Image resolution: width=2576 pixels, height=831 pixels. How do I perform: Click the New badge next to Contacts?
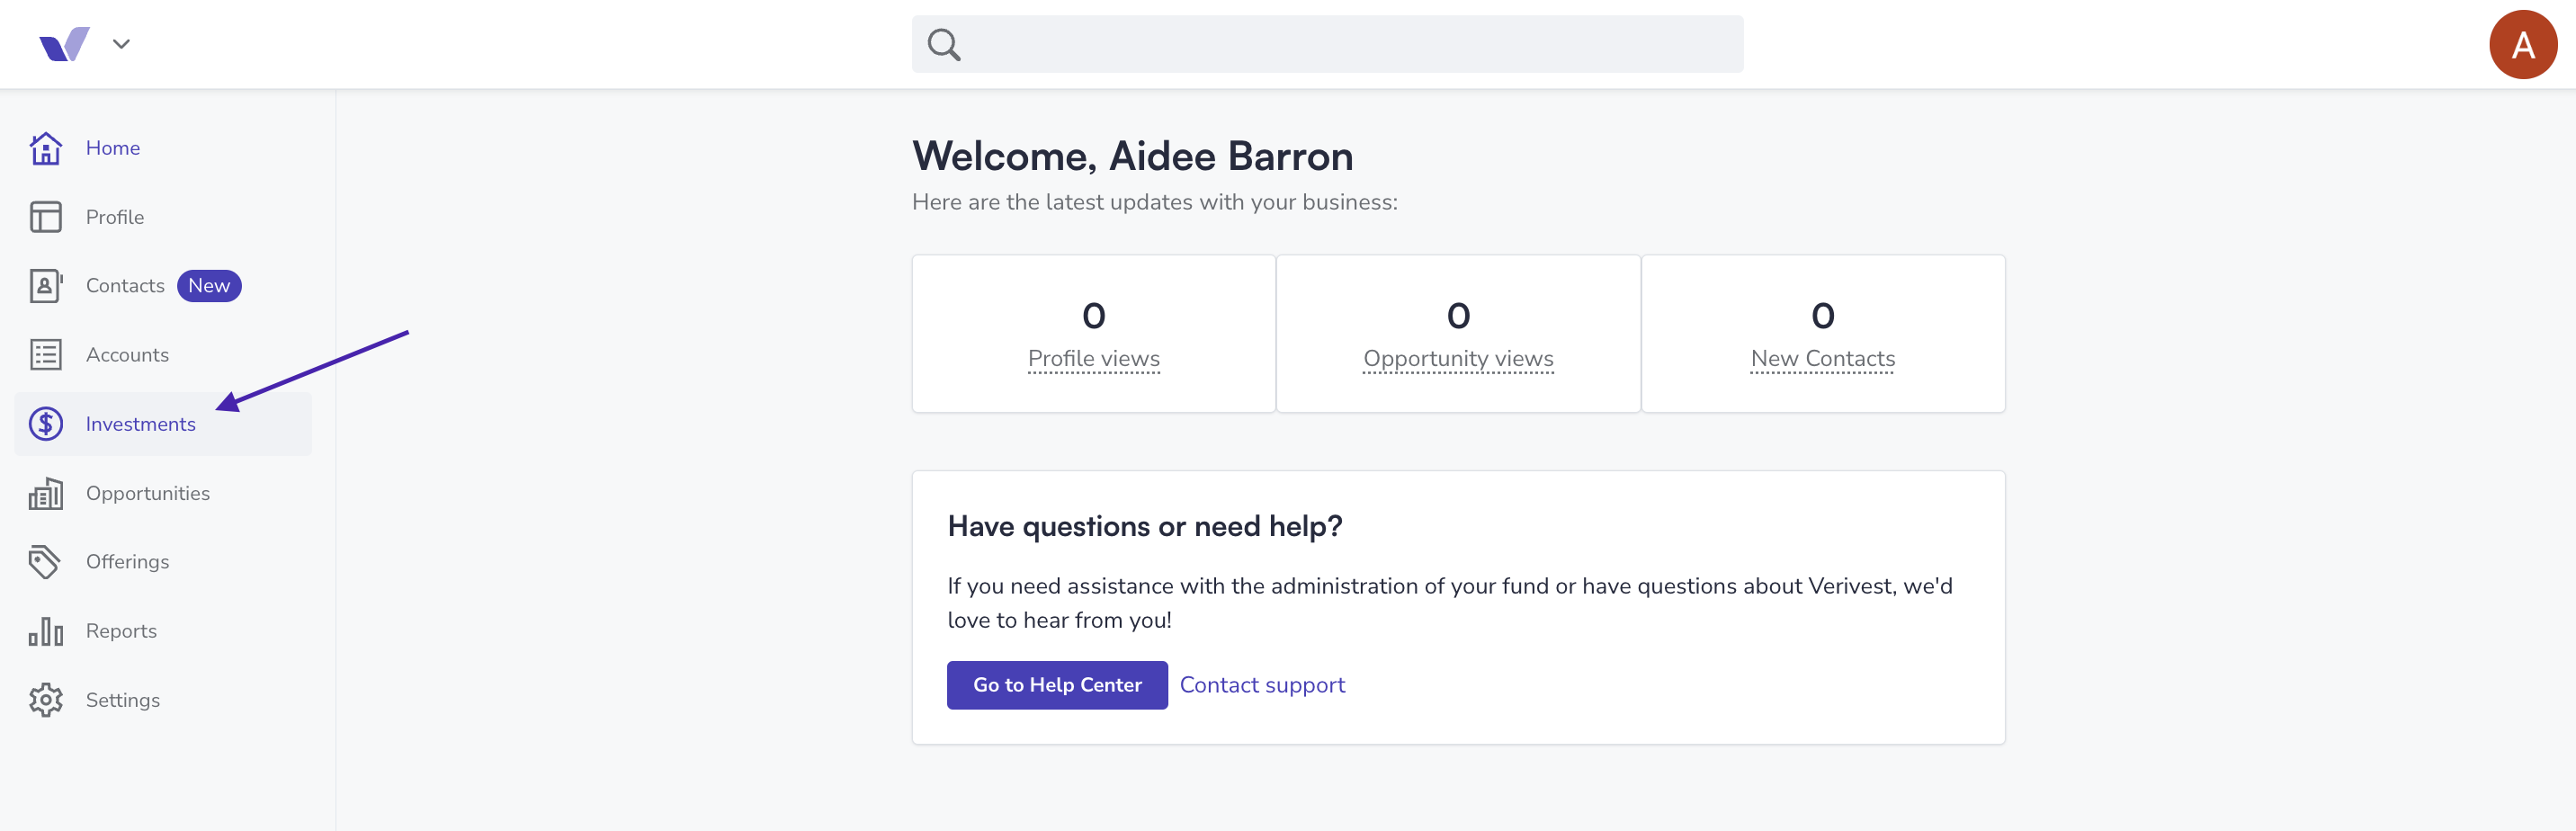[209, 286]
